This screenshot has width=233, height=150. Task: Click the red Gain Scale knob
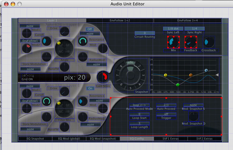(103, 77)
